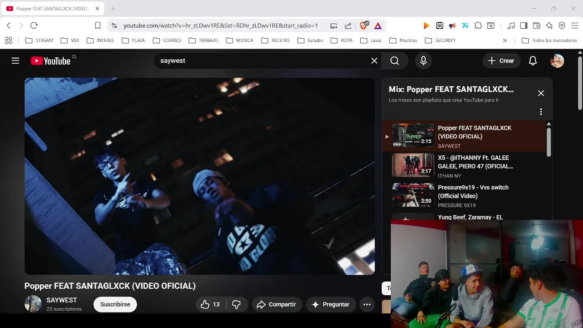Run search with magnifier button

click(x=394, y=61)
